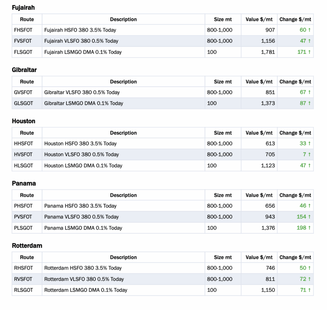The height and width of the screenshot is (310, 327).
Task: Click the up arrow beside Rotterdam HSFO change 50
Action: click(x=309, y=268)
